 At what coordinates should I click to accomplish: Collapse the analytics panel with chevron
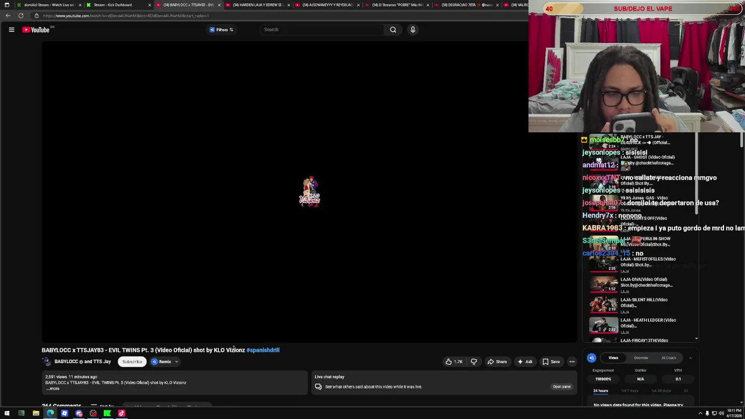(x=690, y=358)
